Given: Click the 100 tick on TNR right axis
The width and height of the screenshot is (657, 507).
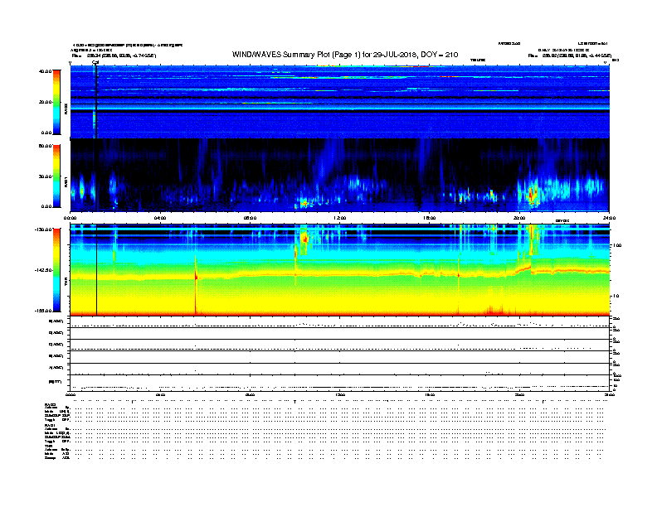Looking at the screenshot, I should click(617, 245).
